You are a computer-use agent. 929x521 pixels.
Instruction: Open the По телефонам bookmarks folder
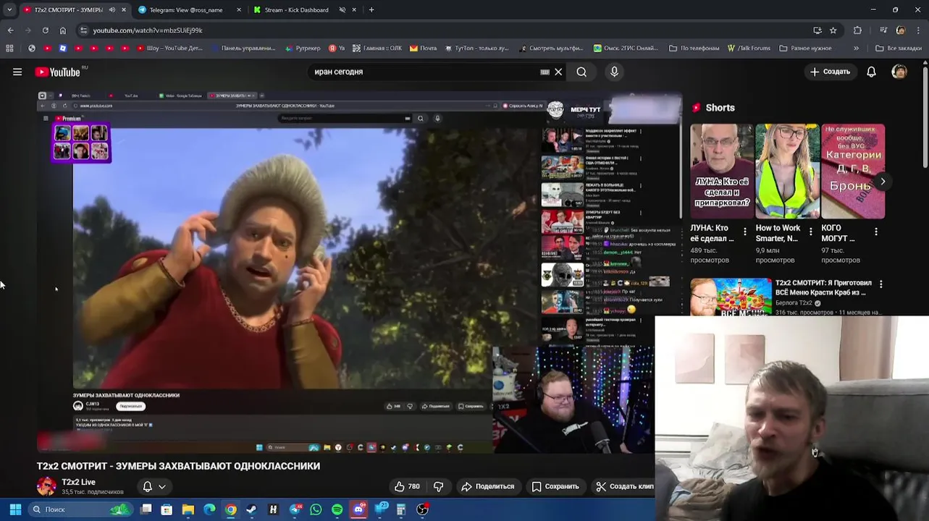(694, 48)
